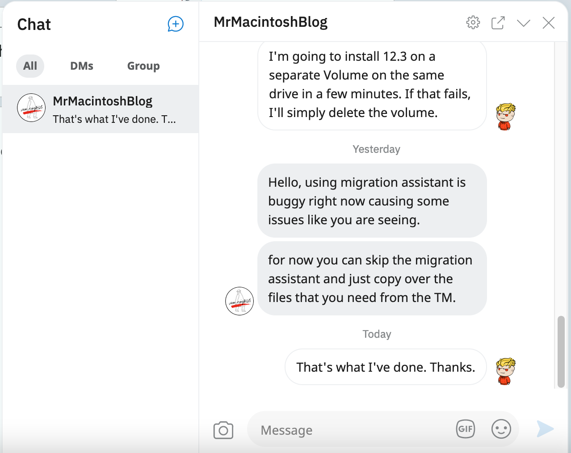Image resolution: width=571 pixels, height=453 pixels.
Task: Start a new chat with plus bubble icon
Action: tap(176, 24)
